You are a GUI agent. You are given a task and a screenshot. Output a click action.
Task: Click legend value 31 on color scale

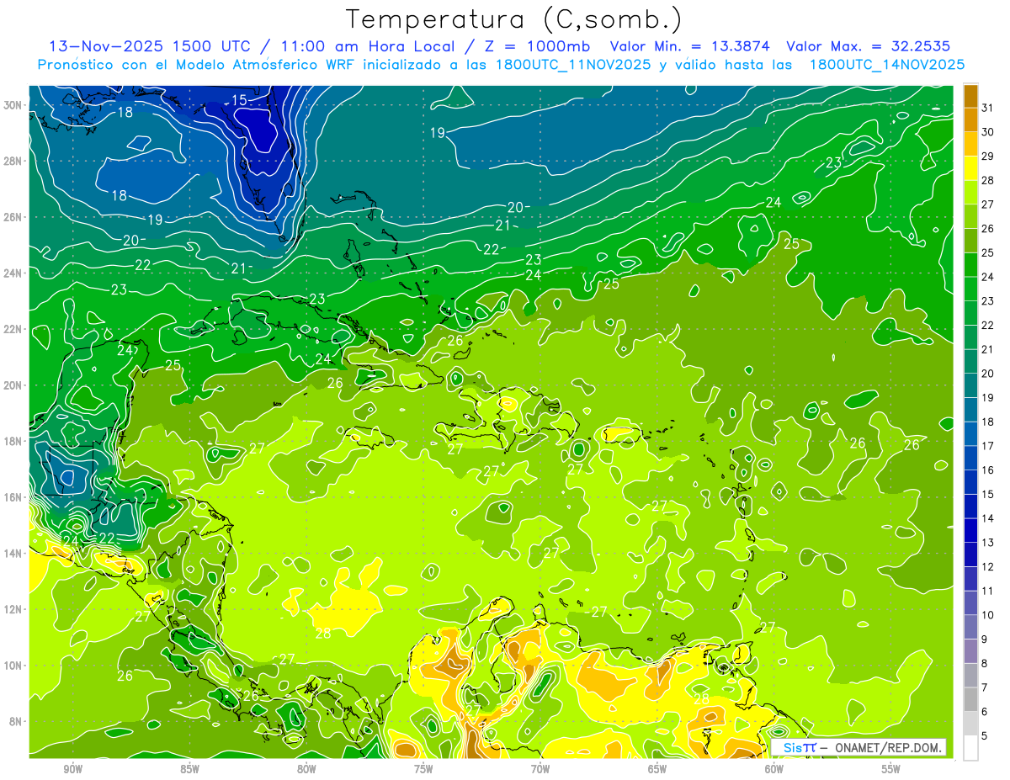point(988,108)
